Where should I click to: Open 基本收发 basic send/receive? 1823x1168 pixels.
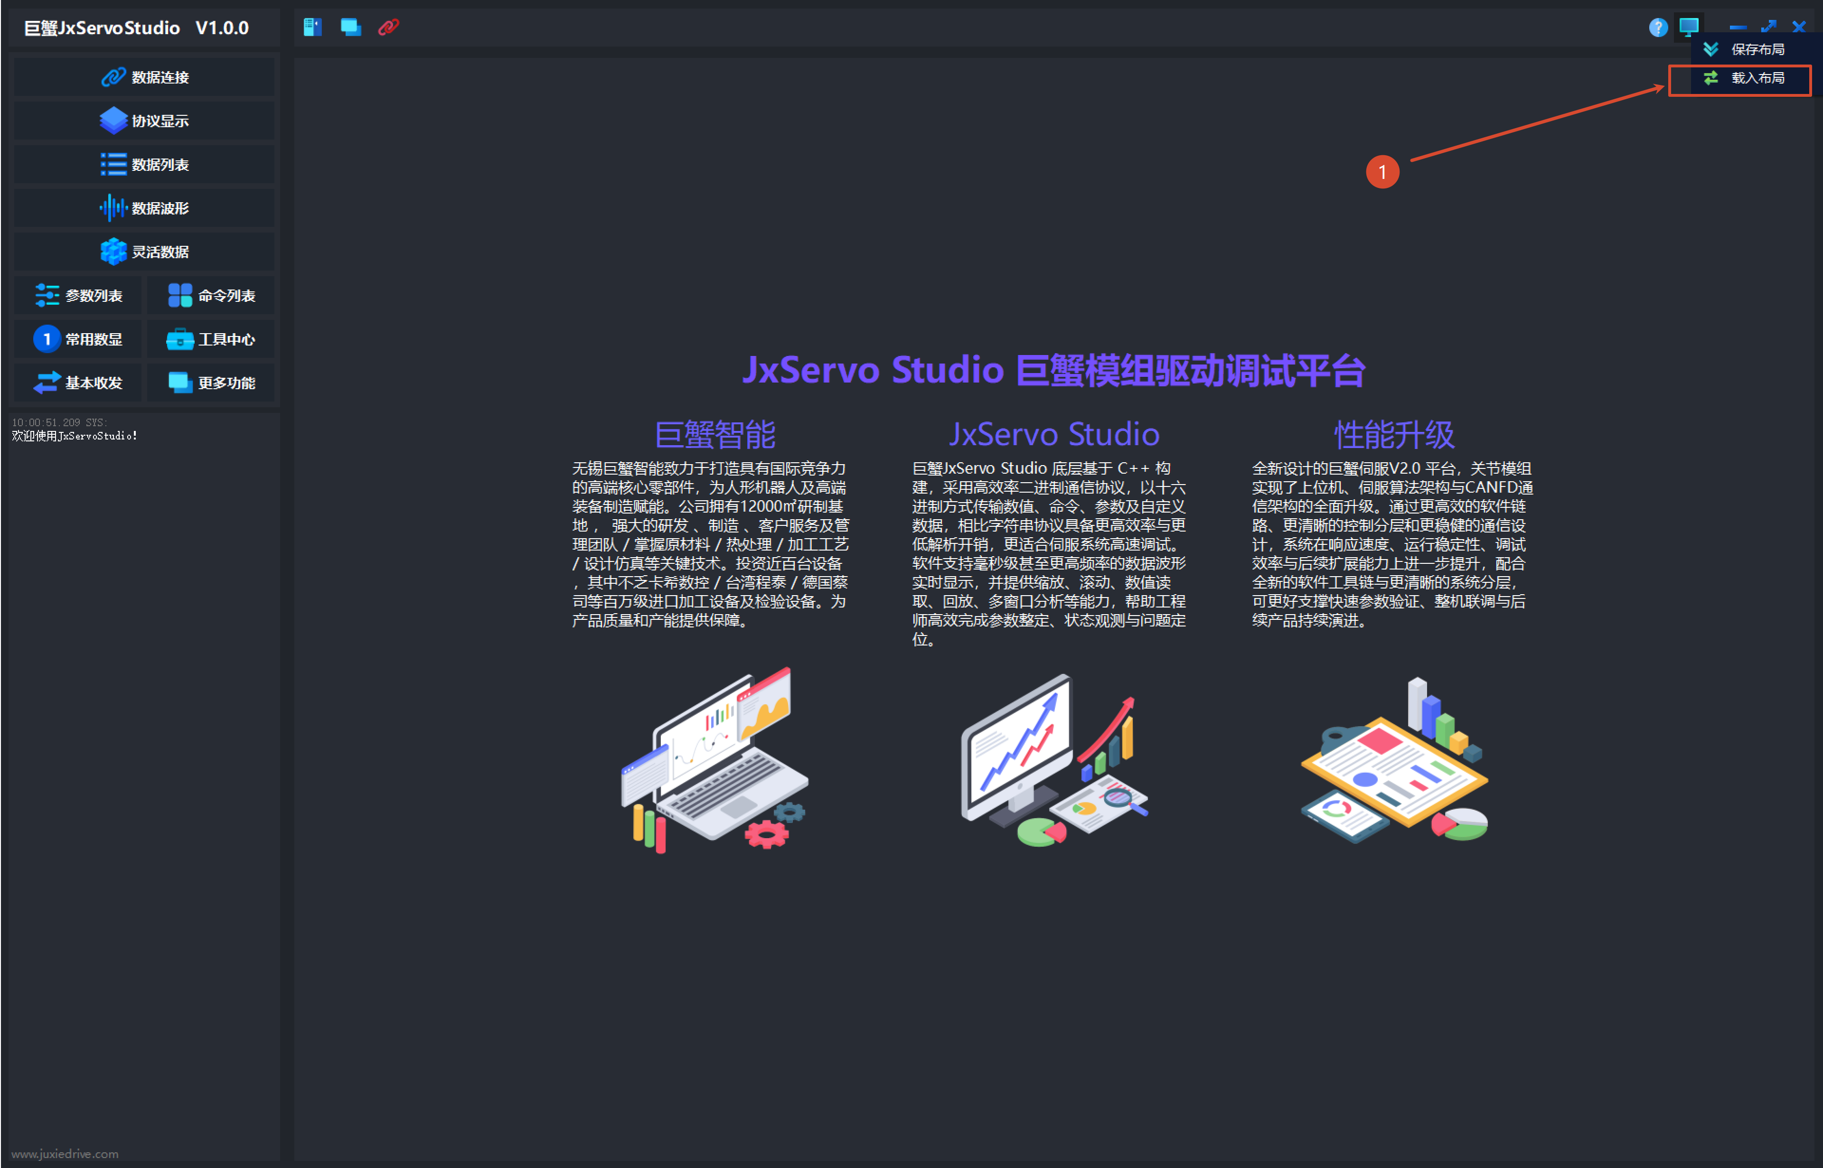click(78, 382)
